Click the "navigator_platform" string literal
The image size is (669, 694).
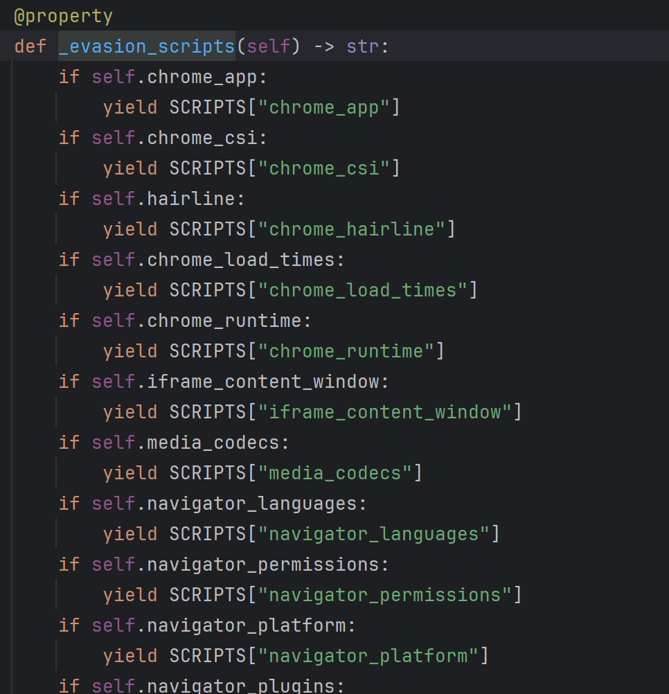coord(368,656)
